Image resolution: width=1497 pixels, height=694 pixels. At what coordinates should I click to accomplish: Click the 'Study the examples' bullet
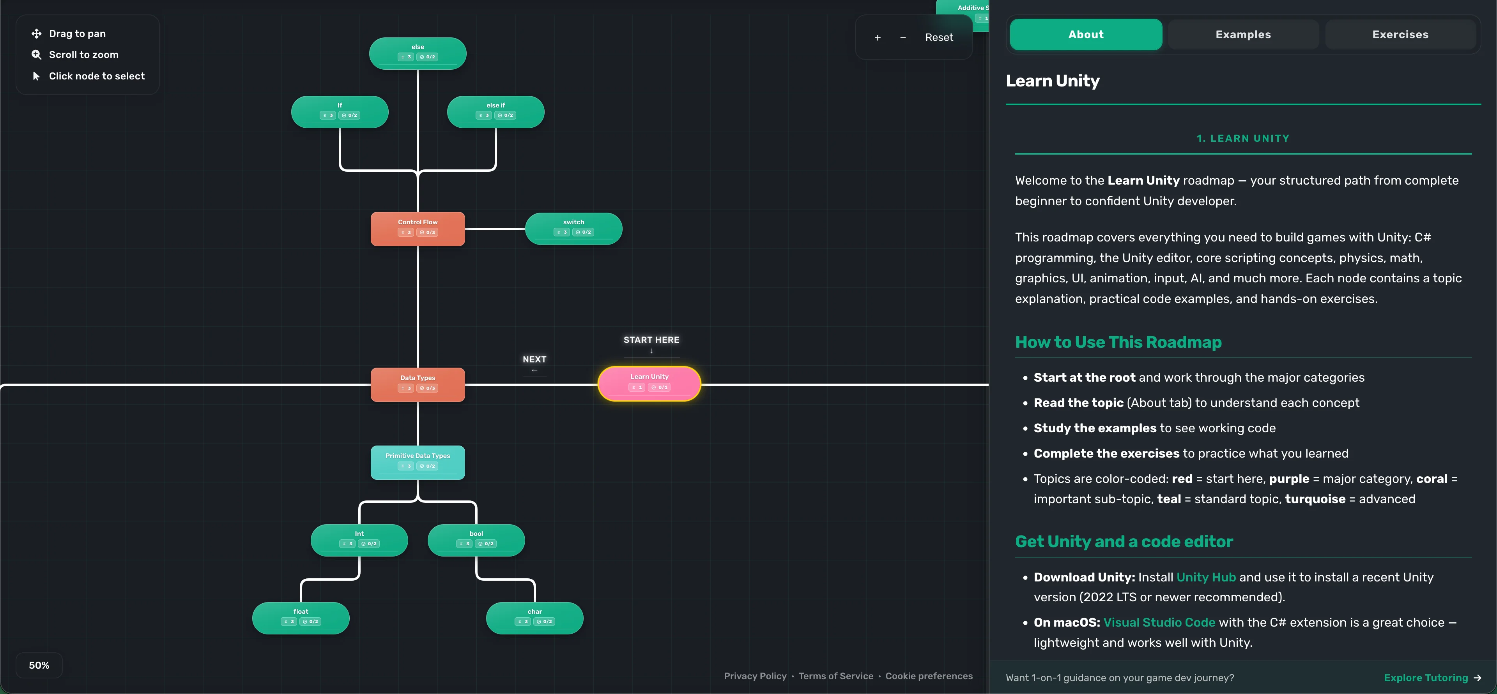coord(1154,428)
